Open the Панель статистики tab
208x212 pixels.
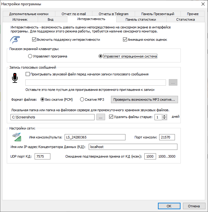[x=140, y=19]
